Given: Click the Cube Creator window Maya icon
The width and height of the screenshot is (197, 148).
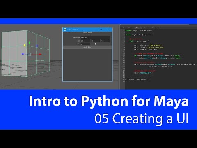Looking at the screenshot, I should click(x=65, y=30).
